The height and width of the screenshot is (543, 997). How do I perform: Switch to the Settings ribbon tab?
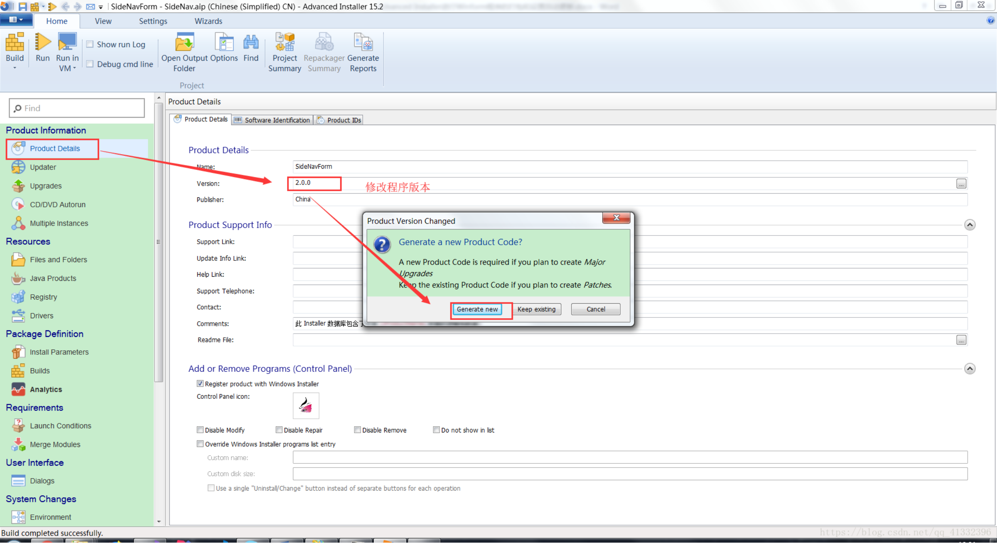tap(153, 21)
